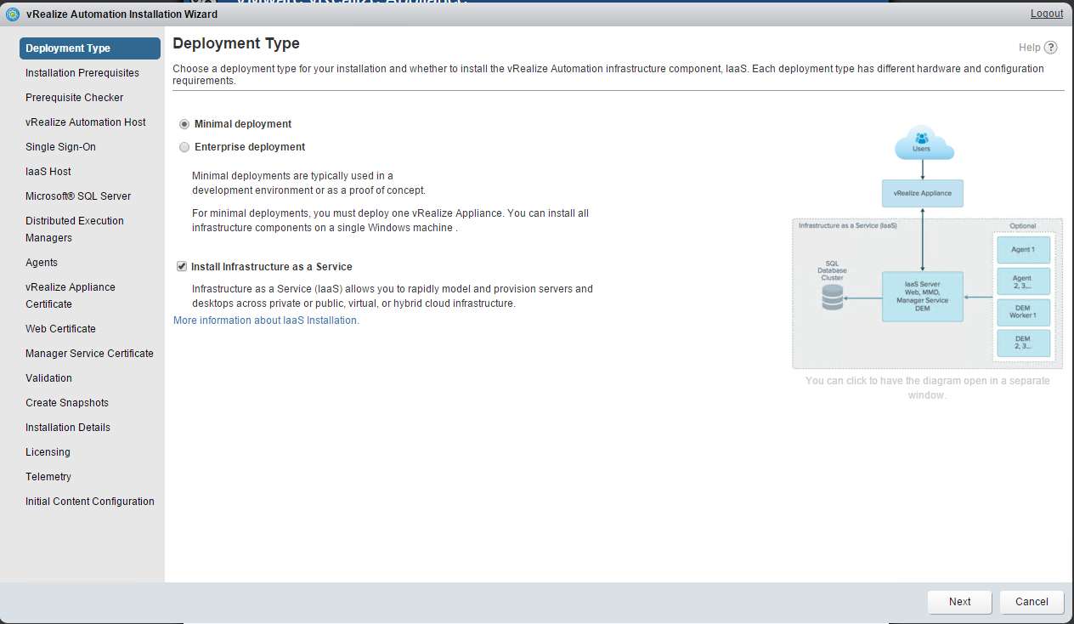
Task: Open the deployment architecture diagram
Action: tap(927, 246)
